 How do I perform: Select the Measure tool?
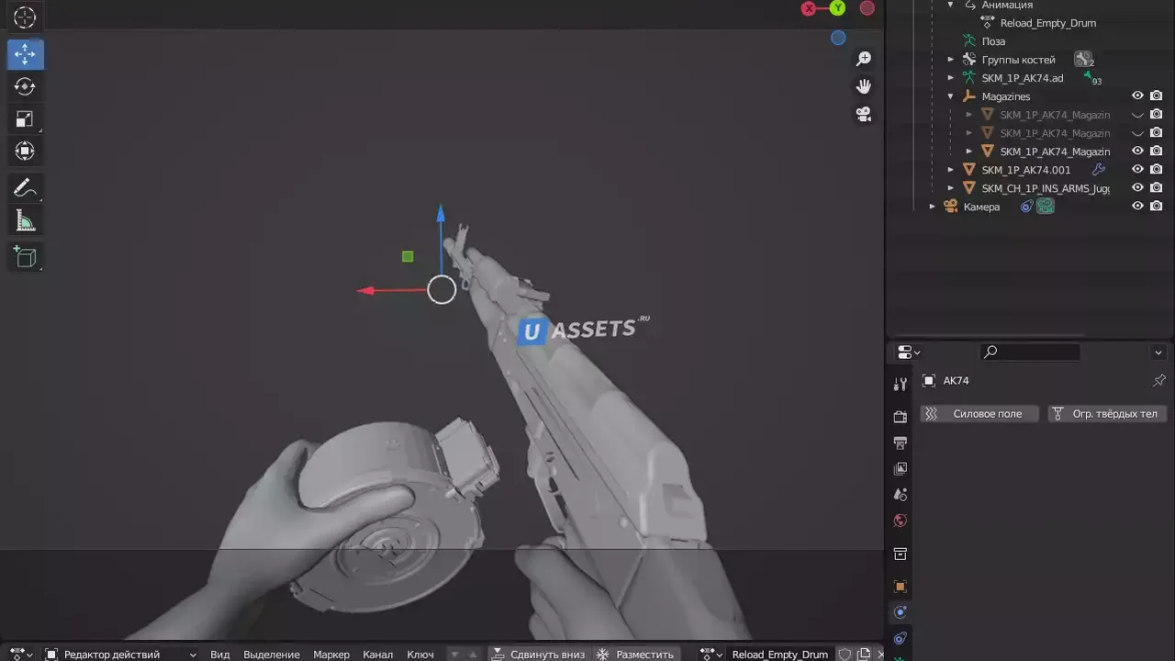click(25, 221)
